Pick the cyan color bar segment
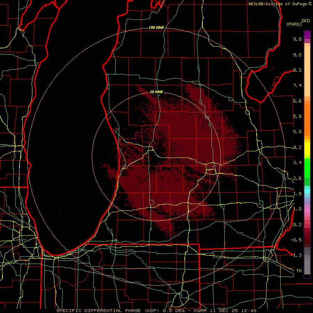The width and height of the screenshot is (313, 313). 307,191
